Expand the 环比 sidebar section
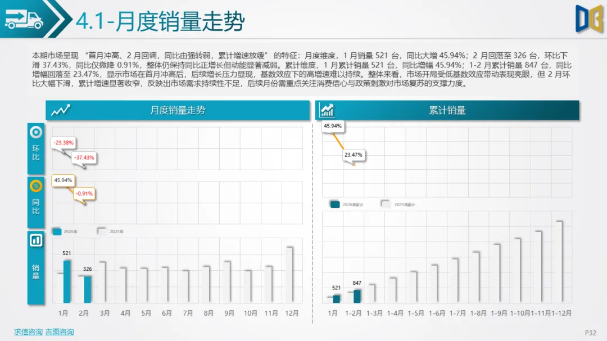Screen dimensions: 607x341 (x=35, y=151)
